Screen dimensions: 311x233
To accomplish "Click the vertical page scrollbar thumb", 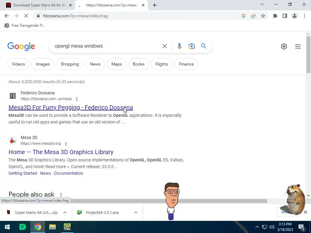I will (x=308, y=55).
